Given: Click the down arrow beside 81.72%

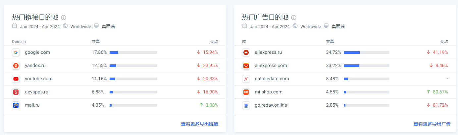Looking at the screenshot, I should [x=429, y=105].
